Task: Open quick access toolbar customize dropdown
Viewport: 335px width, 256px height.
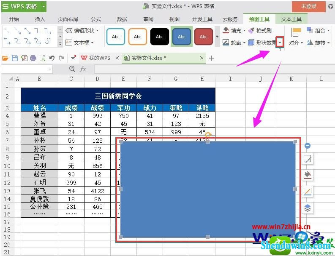Action: click(73, 58)
